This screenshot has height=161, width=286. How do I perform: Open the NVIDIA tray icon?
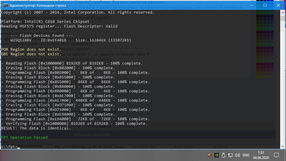coord(217,155)
